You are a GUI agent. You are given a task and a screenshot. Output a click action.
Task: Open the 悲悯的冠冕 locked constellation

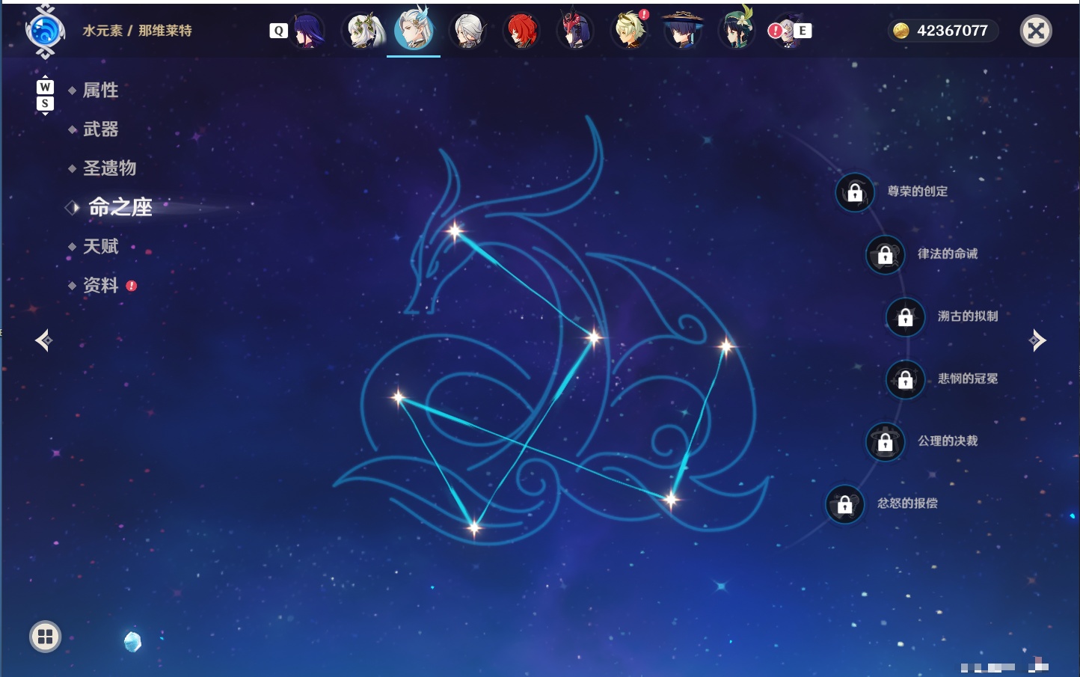point(905,379)
